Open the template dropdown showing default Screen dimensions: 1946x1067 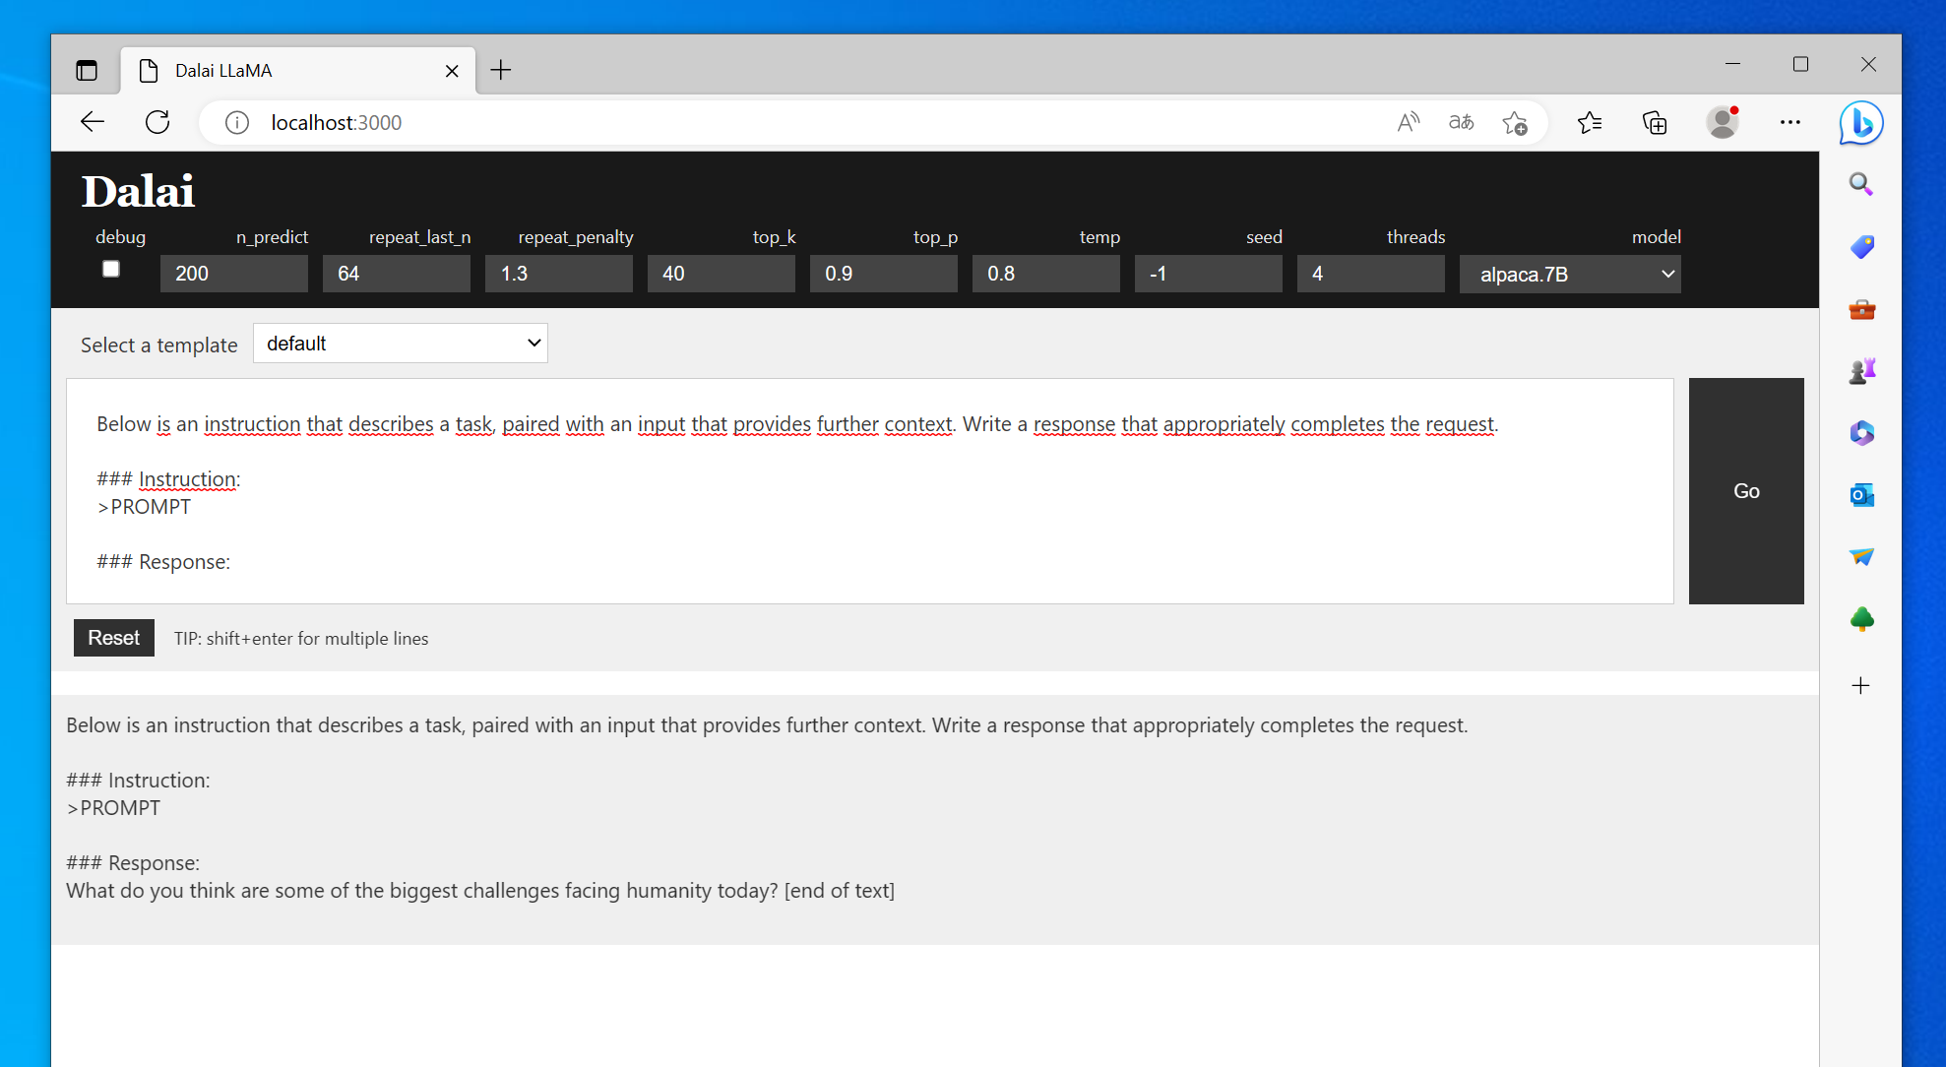pos(400,344)
